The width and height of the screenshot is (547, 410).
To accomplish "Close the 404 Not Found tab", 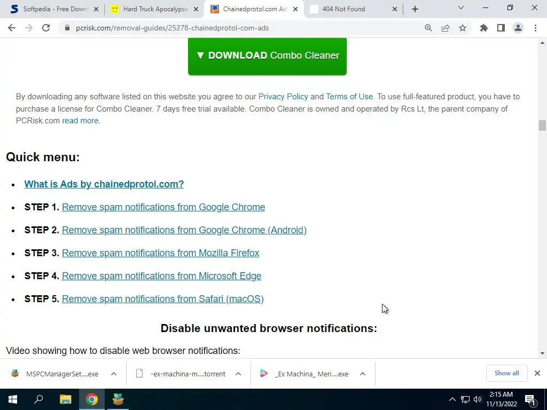I will pos(395,9).
